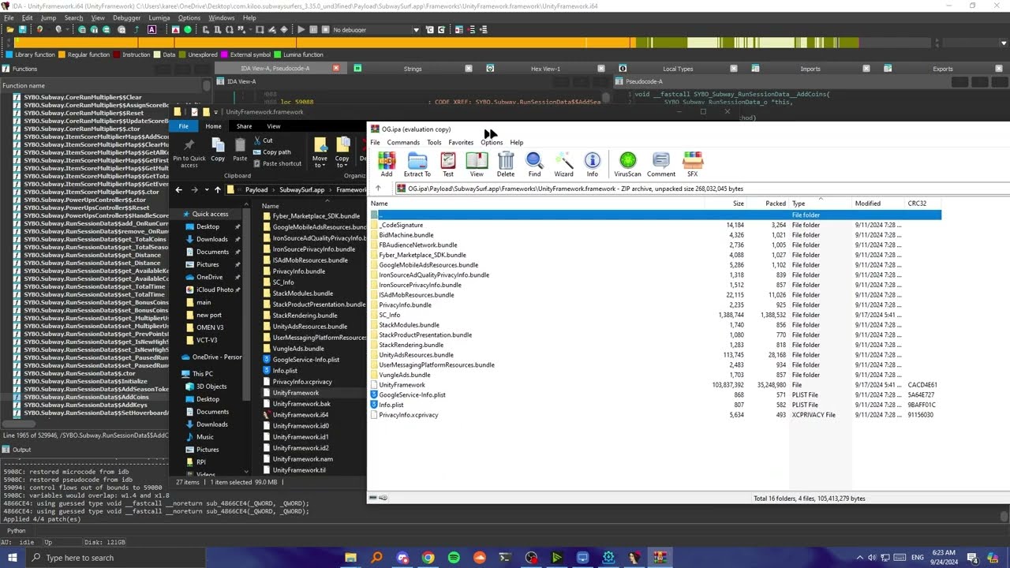1010x568 pixels.
Task: Click the View icon in WinRAR toolbar
Action: pos(477,164)
